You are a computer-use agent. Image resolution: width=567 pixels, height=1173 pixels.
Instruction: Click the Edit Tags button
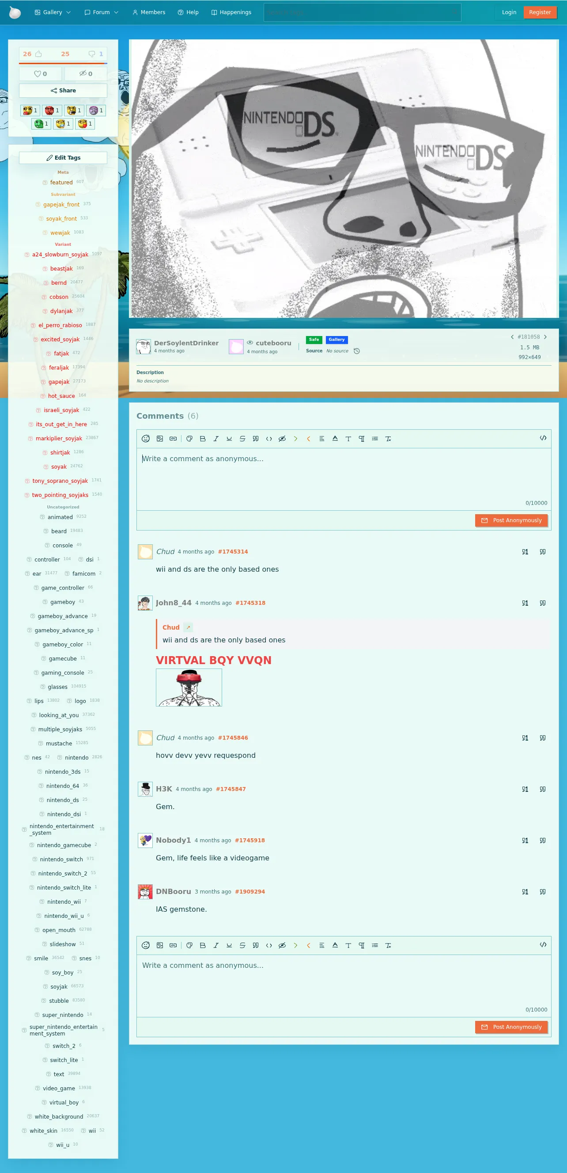tap(63, 157)
